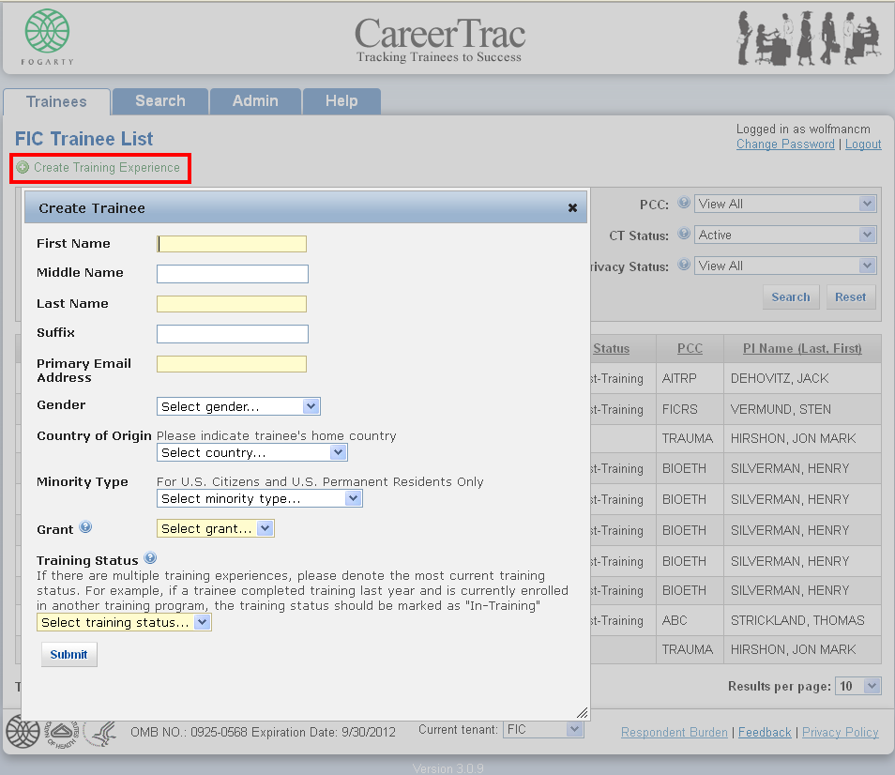Switch to the Search tab
The height and width of the screenshot is (775, 895).
pos(160,101)
